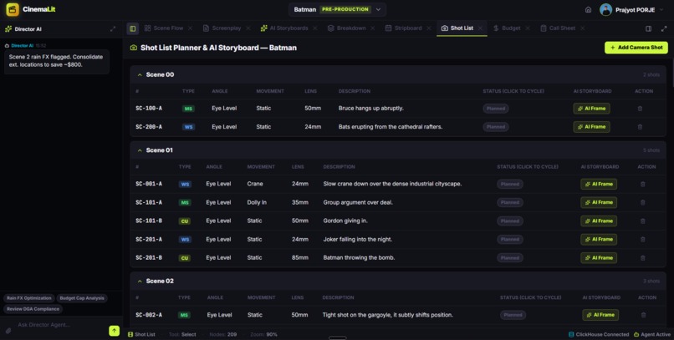
Task: Close the Stripboard tab
Action: tap(428, 28)
